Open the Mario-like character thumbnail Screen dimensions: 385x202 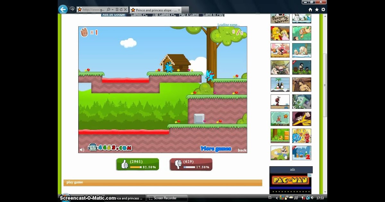[280, 153]
